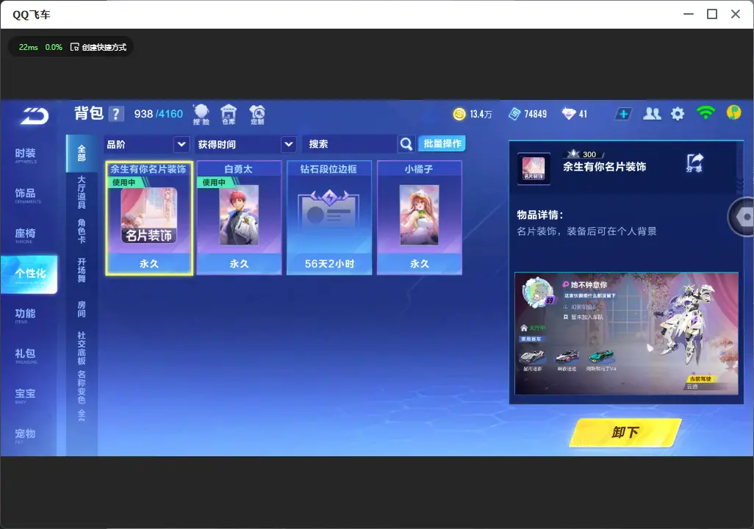The height and width of the screenshot is (529, 754).
Task: Click the 创建快捷方式 shortcut icon
Action: pos(74,47)
